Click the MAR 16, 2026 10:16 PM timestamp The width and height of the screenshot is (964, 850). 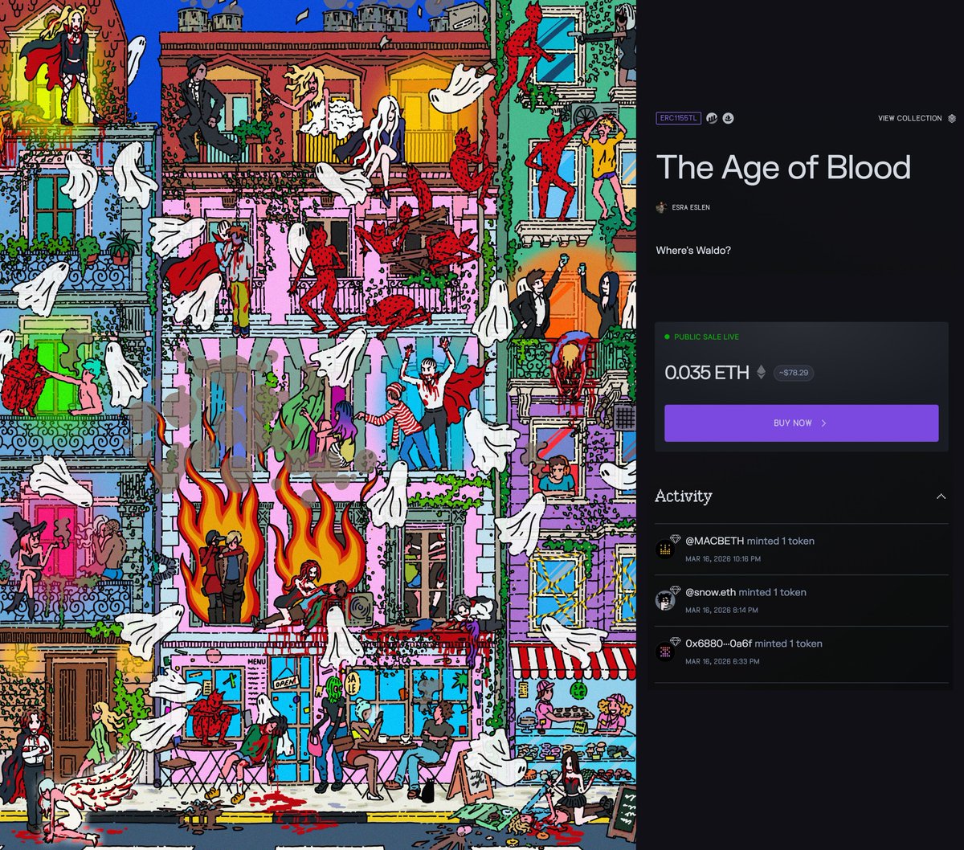click(x=723, y=558)
